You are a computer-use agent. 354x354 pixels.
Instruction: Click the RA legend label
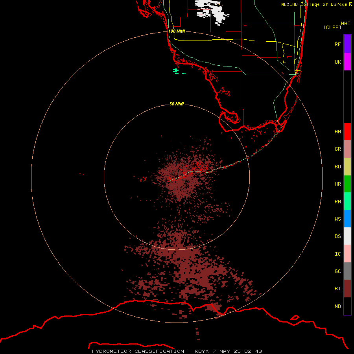pyautogui.click(x=337, y=202)
